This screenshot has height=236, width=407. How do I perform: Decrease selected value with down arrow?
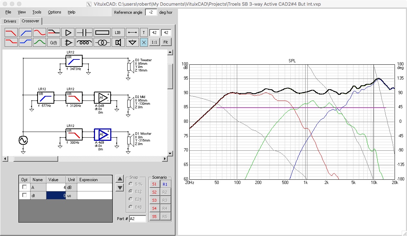(x=120, y=188)
